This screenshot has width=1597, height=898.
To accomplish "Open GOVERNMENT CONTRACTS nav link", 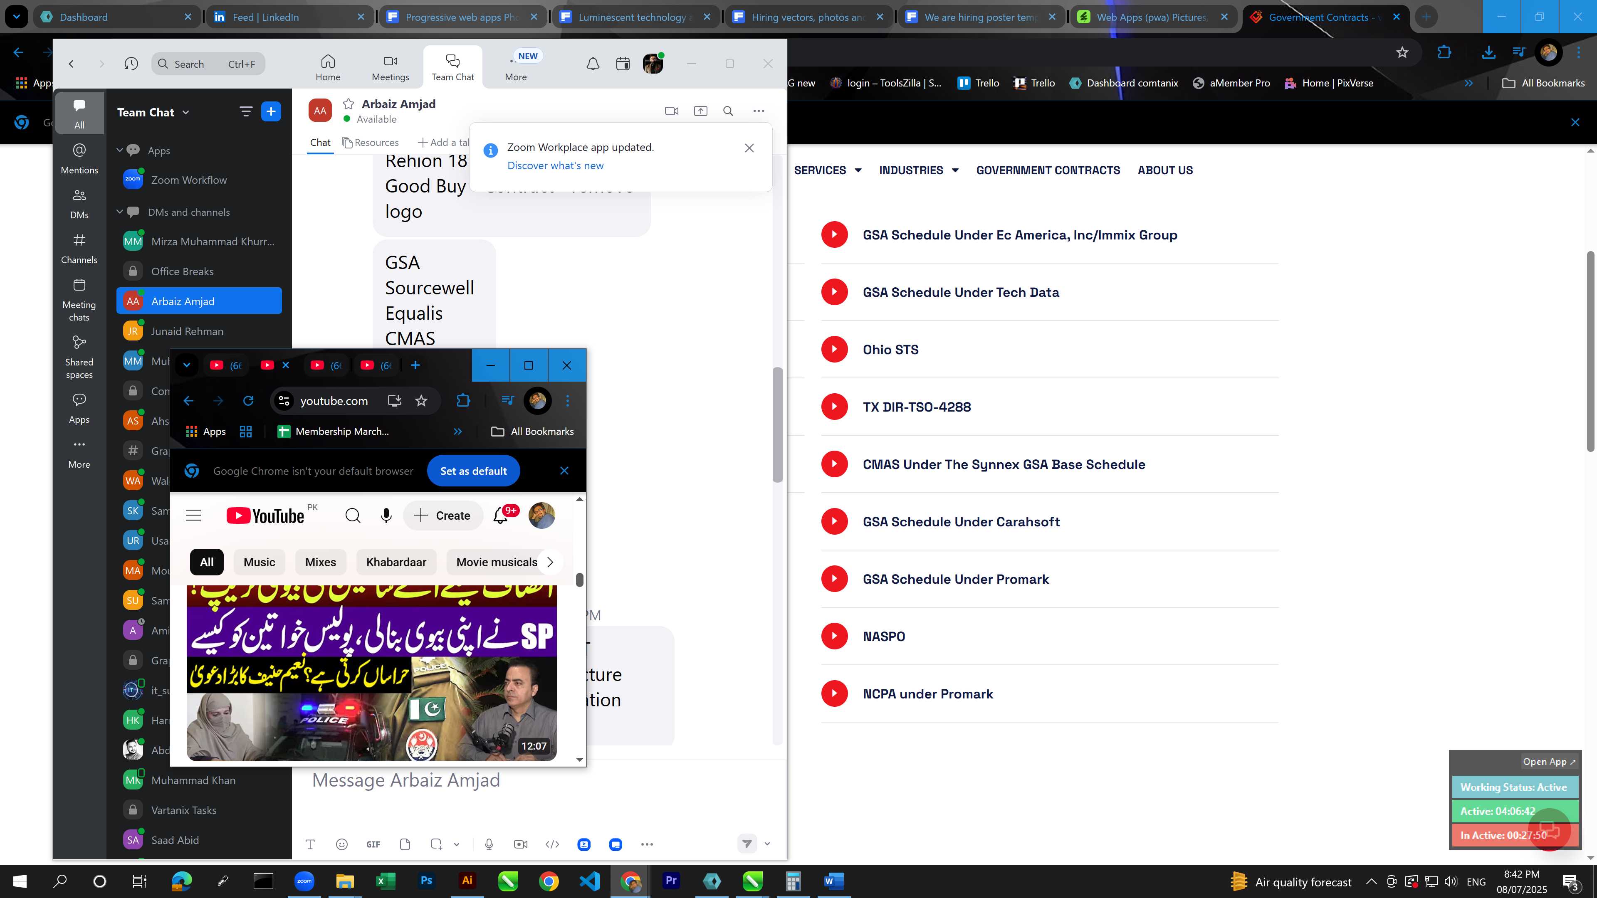I will pyautogui.click(x=1048, y=170).
